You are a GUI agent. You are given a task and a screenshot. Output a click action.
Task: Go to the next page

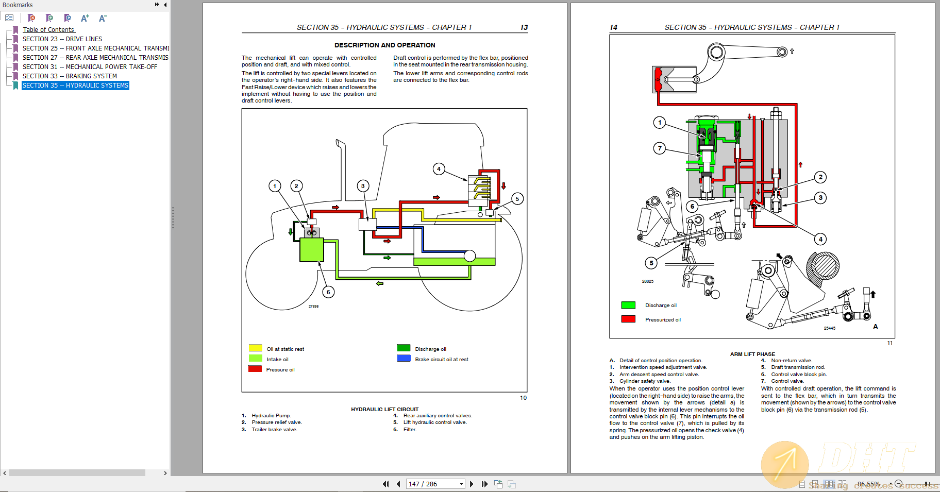tap(472, 484)
